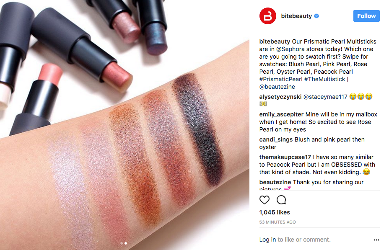Select the second carousel dot indicator
Screen dimensions: 389x250
[x=126, y=243]
